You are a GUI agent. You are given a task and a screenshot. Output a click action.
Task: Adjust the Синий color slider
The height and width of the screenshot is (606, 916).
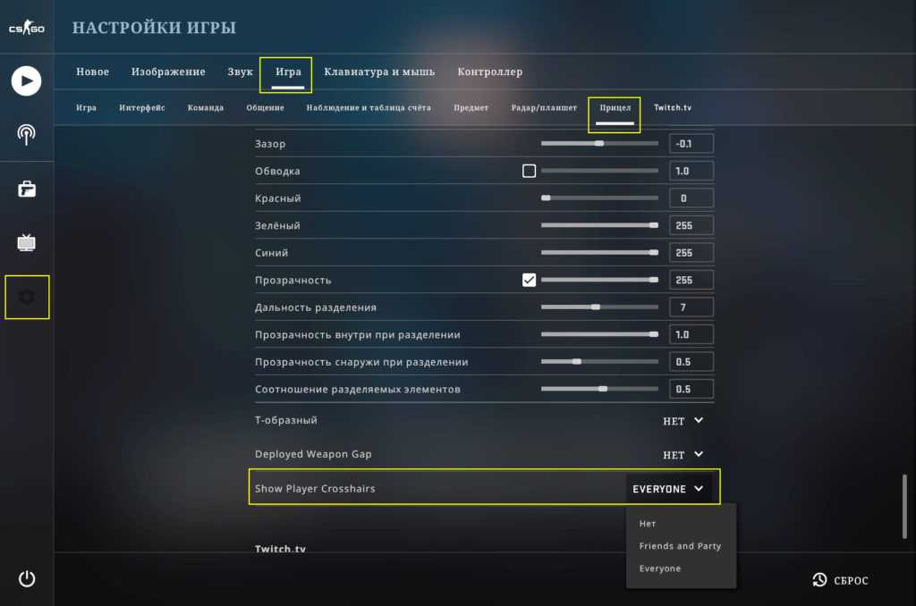599,252
